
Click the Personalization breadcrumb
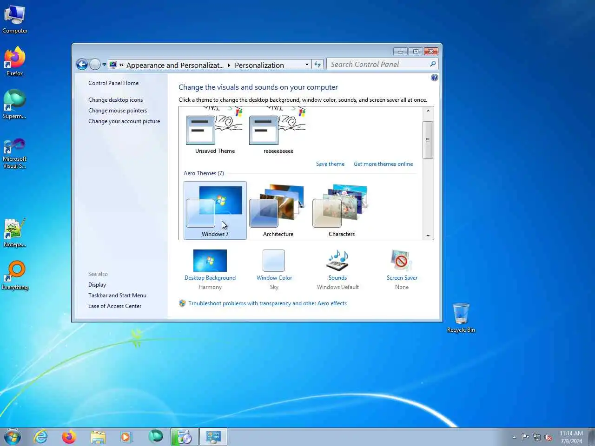tap(259, 65)
